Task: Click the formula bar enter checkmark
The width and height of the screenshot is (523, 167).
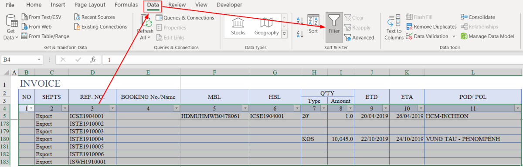Action: coord(78,59)
